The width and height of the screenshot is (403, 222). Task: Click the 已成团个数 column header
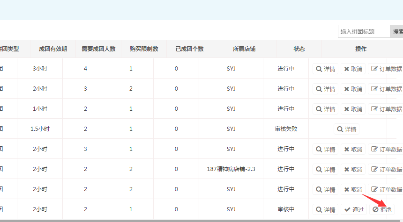tap(189, 49)
